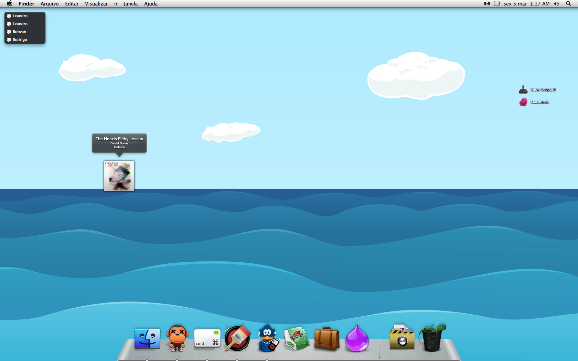Select Rodrigo in the buddy list
Screen dimensions: 578x361
coord(25,40)
